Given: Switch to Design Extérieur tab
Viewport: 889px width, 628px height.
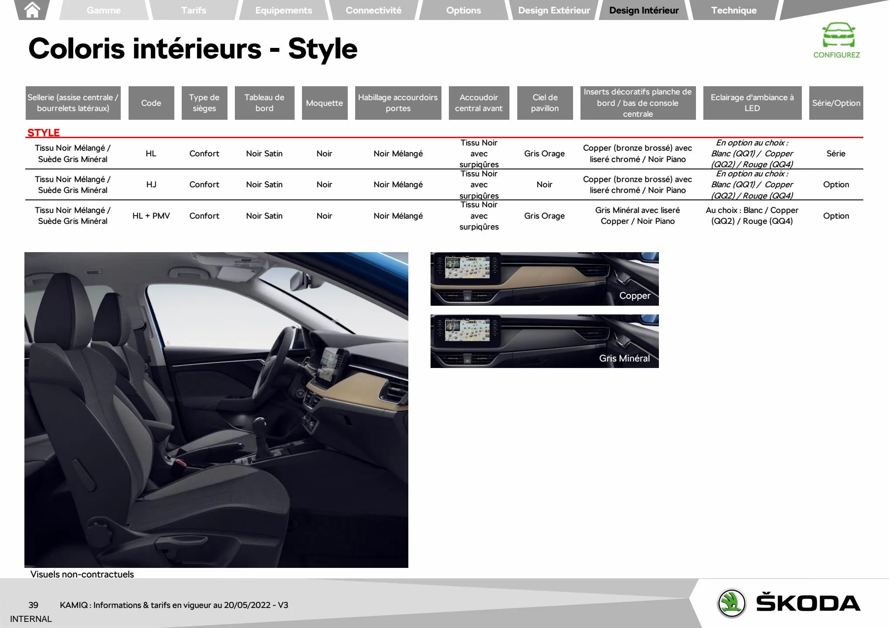Looking at the screenshot, I should pos(554,10).
